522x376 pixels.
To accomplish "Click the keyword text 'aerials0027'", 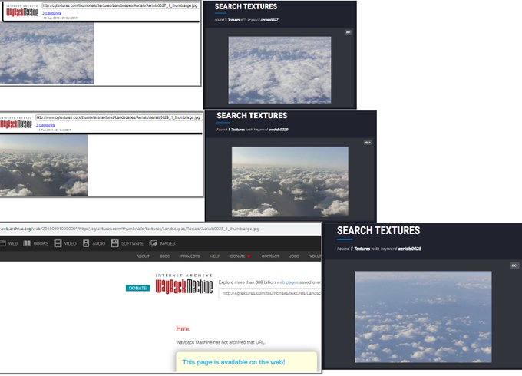I will pyautogui.click(x=269, y=20).
